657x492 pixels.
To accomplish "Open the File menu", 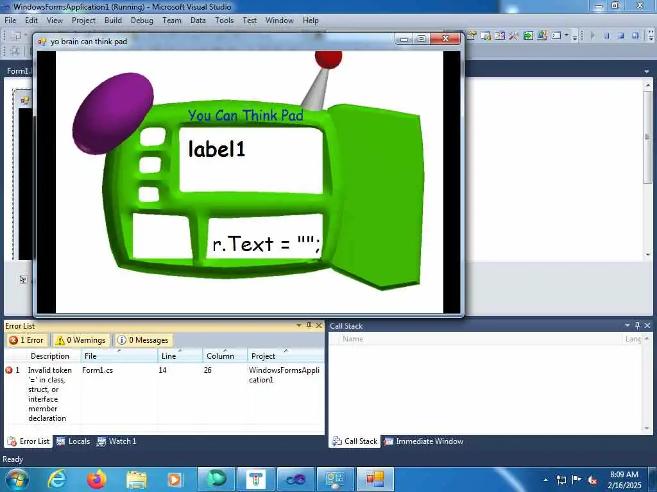I will 10,20.
